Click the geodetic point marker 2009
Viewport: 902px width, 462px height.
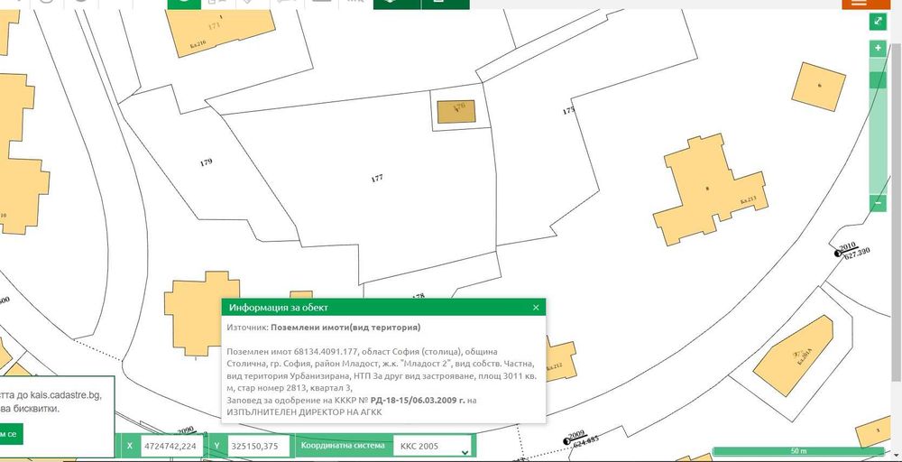pos(566,441)
